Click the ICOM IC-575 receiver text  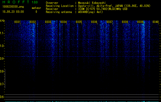pyautogui.click(x=103, y=9)
